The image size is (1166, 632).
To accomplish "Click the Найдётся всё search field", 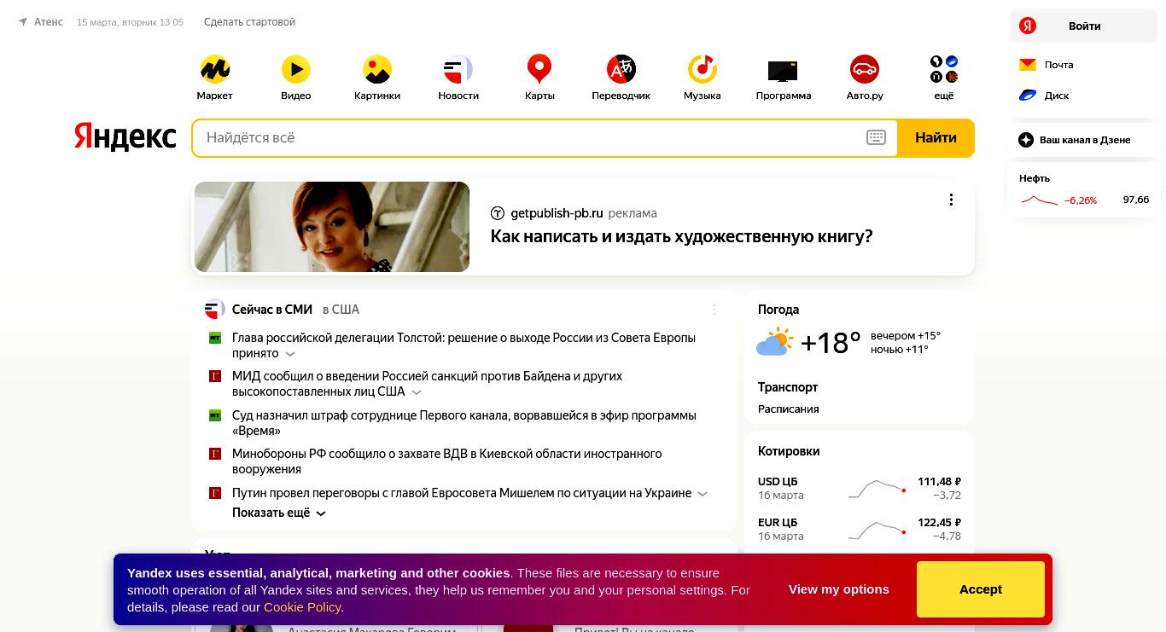I will [x=529, y=137].
